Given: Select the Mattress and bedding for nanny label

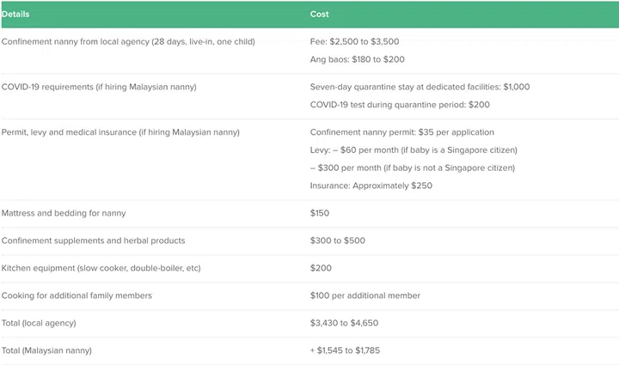Looking at the screenshot, I should [64, 213].
